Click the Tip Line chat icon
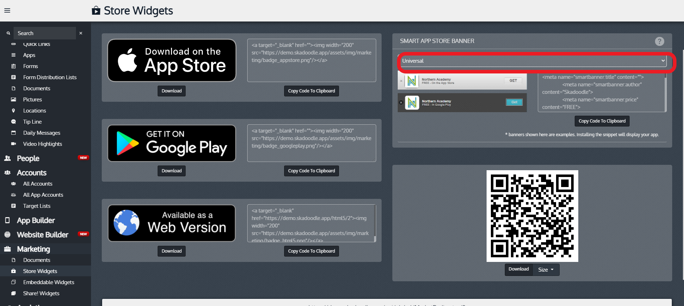 [14, 122]
